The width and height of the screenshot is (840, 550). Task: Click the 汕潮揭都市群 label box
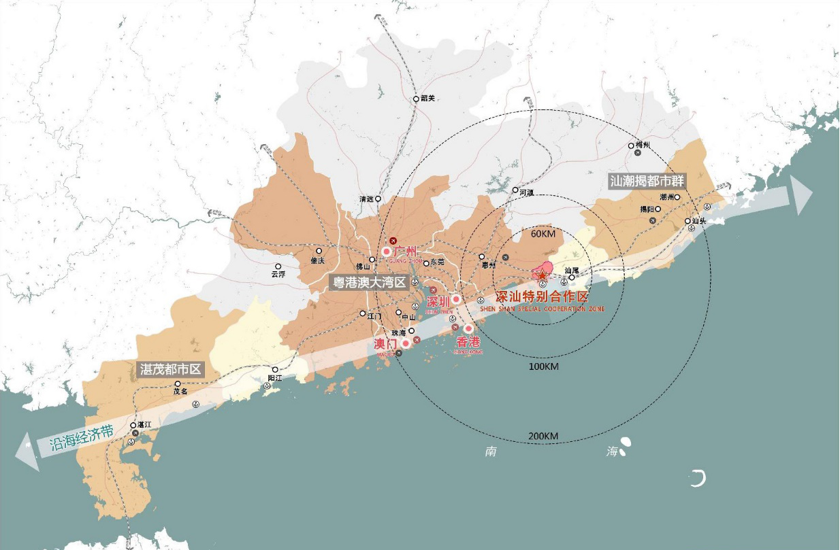[x=647, y=181]
